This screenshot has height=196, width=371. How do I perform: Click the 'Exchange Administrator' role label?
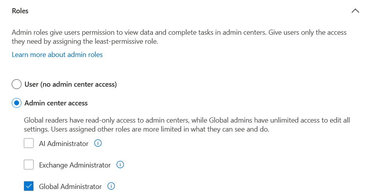point(75,165)
